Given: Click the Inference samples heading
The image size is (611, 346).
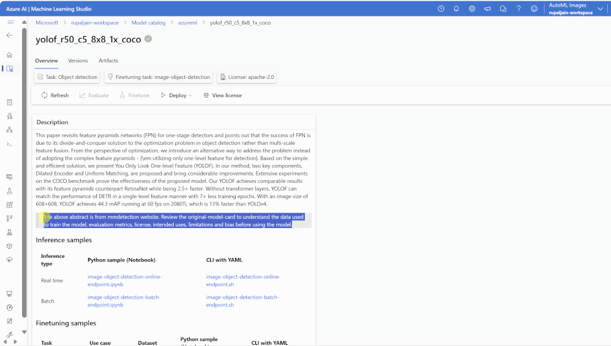Looking at the screenshot, I should tap(64, 240).
